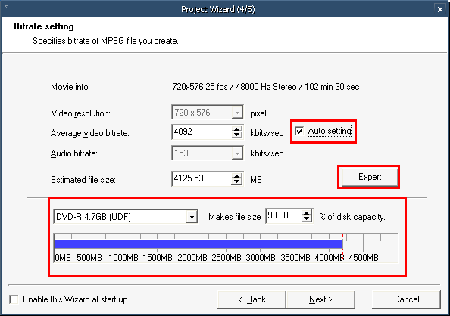
Task: Go to Next wizard step
Action: pyautogui.click(x=320, y=299)
